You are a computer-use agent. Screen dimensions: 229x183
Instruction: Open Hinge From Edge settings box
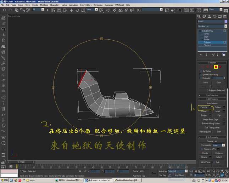[x=224, y=120]
